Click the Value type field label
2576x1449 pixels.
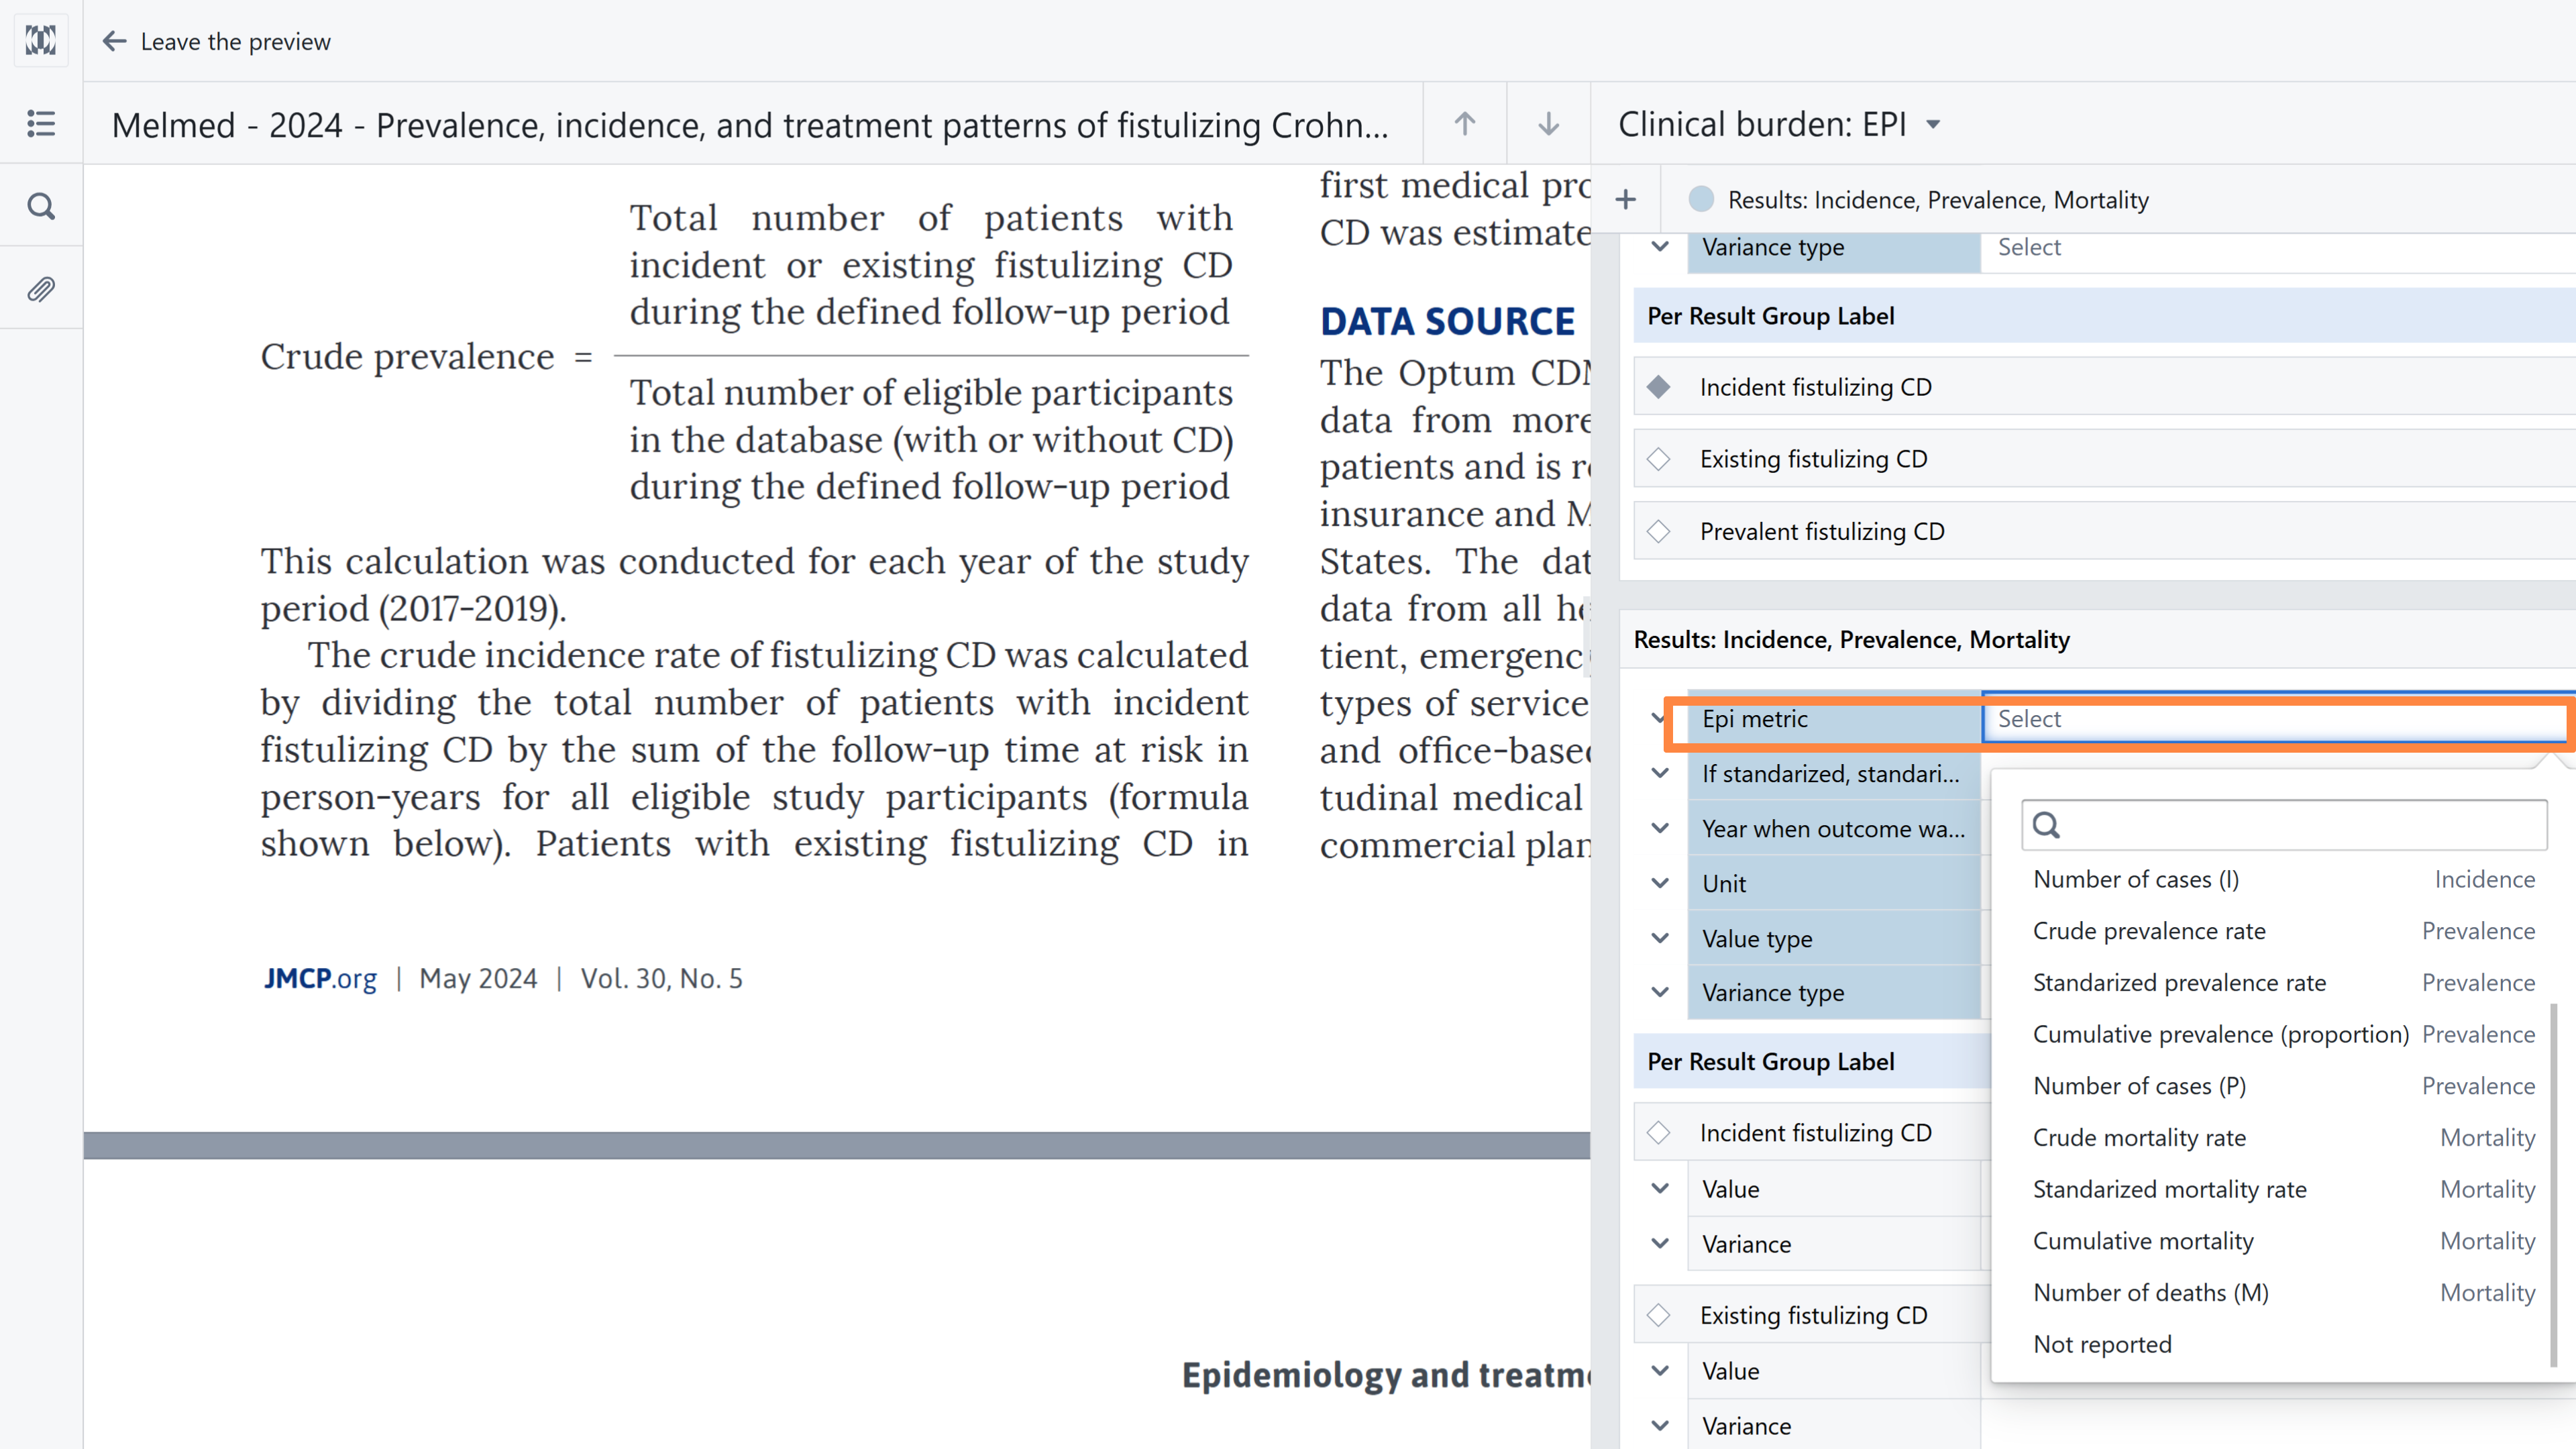point(1834,938)
